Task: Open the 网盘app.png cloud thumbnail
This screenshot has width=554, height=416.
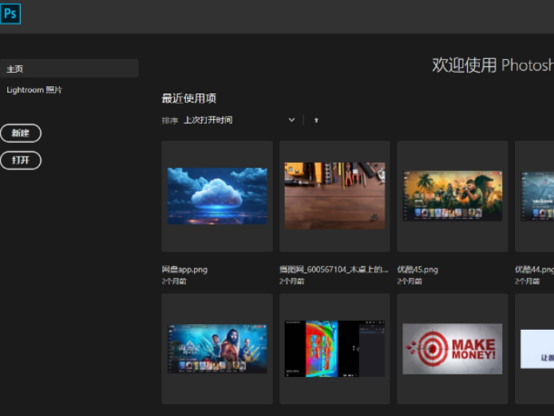Action: pos(217,196)
